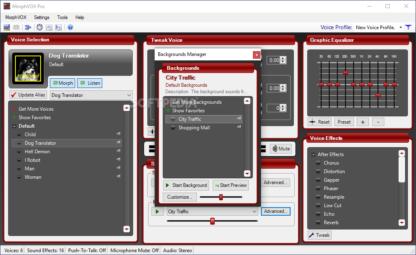Viewport: 416px width, 255px height.
Task: Click the red star icon for Get More Voices
Action: click(x=14, y=109)
